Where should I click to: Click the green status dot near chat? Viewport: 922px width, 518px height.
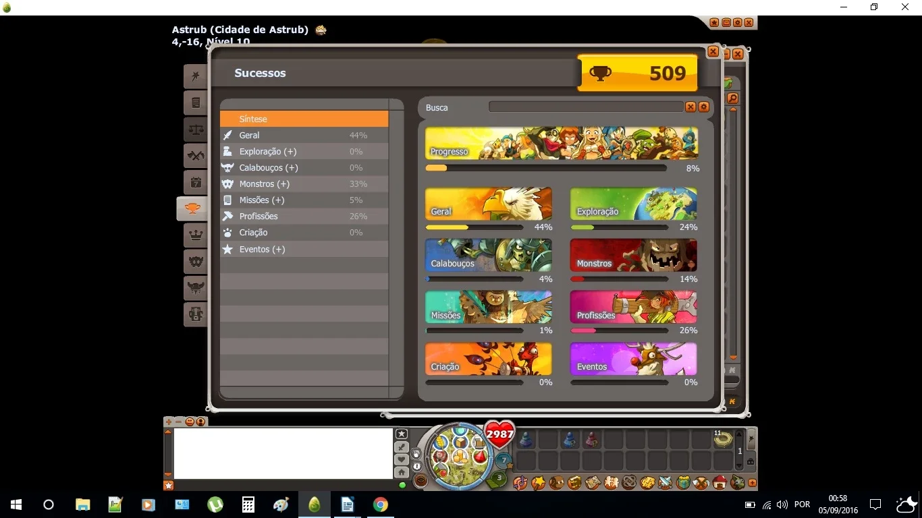(x=403, y=485)
